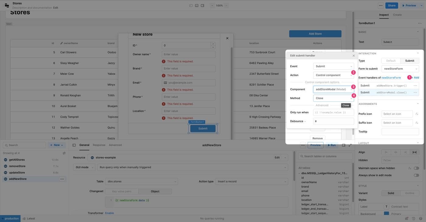Toggle the right panel layout icon in header
Image resolution: width=426 pixels, height=222 pixels.
202,5
